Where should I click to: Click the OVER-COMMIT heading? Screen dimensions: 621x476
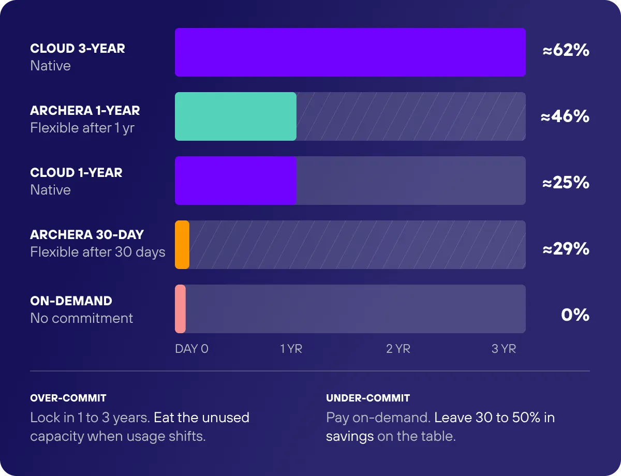coord(68,398)
